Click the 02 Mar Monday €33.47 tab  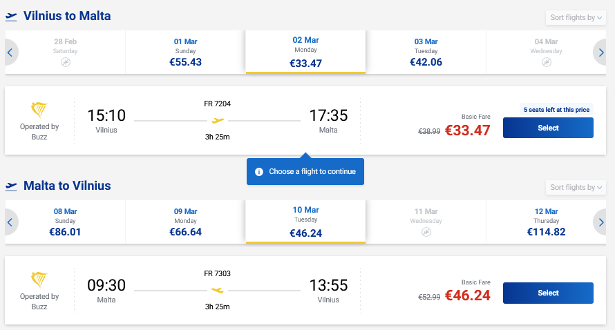(305, 52)
